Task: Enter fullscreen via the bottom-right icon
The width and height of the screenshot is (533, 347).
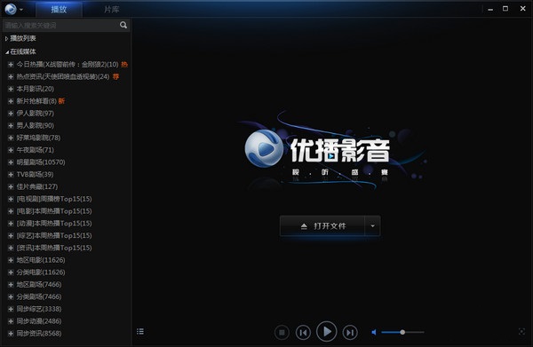Action: coord(521,331)
